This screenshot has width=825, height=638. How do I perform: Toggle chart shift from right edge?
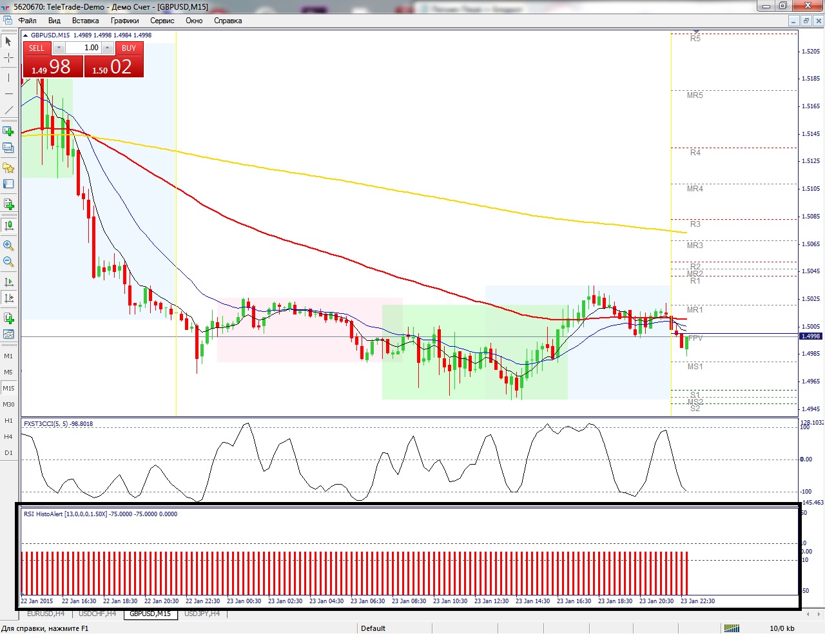[x=8, y=298]
